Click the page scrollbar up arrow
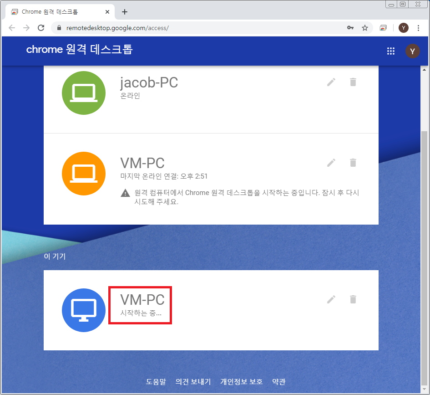 424,69
